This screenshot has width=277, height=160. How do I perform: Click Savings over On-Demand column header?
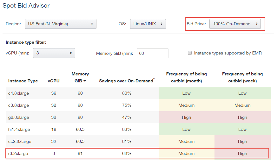127,81
